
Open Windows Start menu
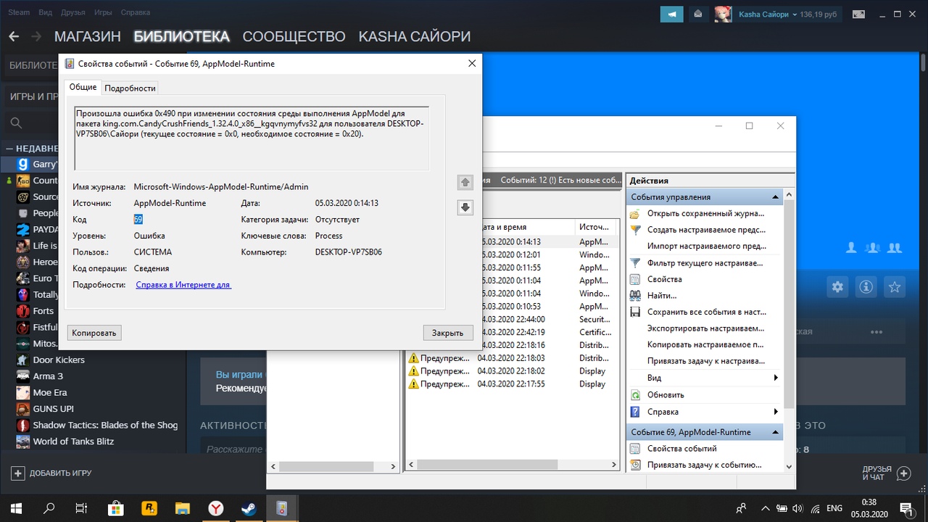[16, 508]
